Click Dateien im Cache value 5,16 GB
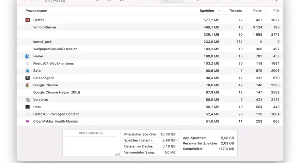Viewport: 300px width, 163px height. (x=169, y=146)
